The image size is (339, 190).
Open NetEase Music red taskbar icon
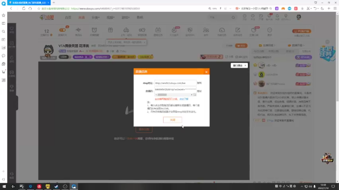click(39, 186)
